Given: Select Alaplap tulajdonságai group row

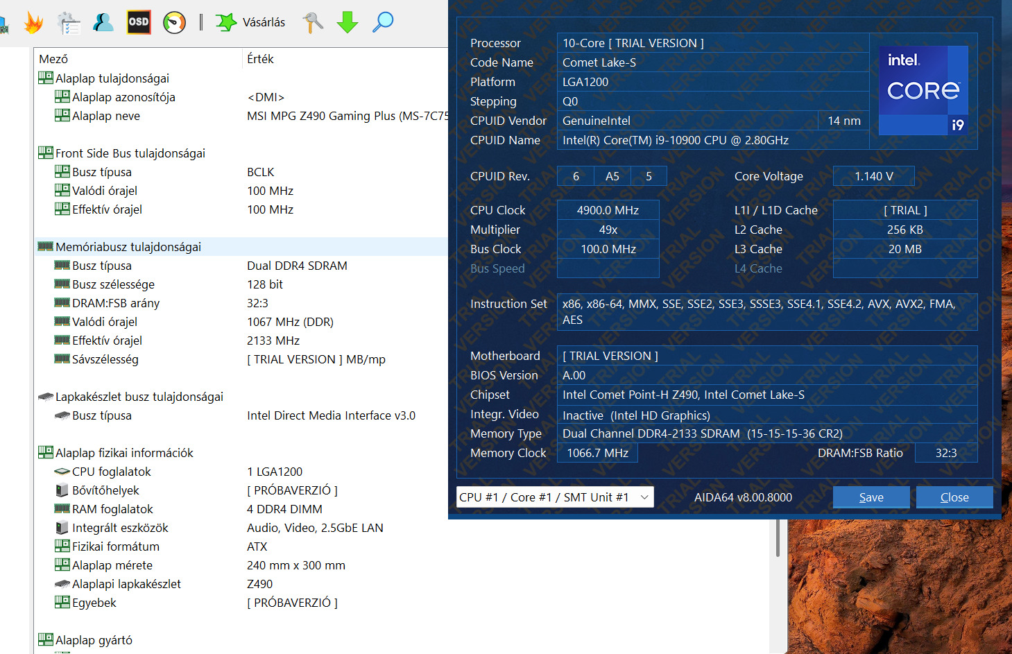Looking at the screenshot, I should 241,78.
